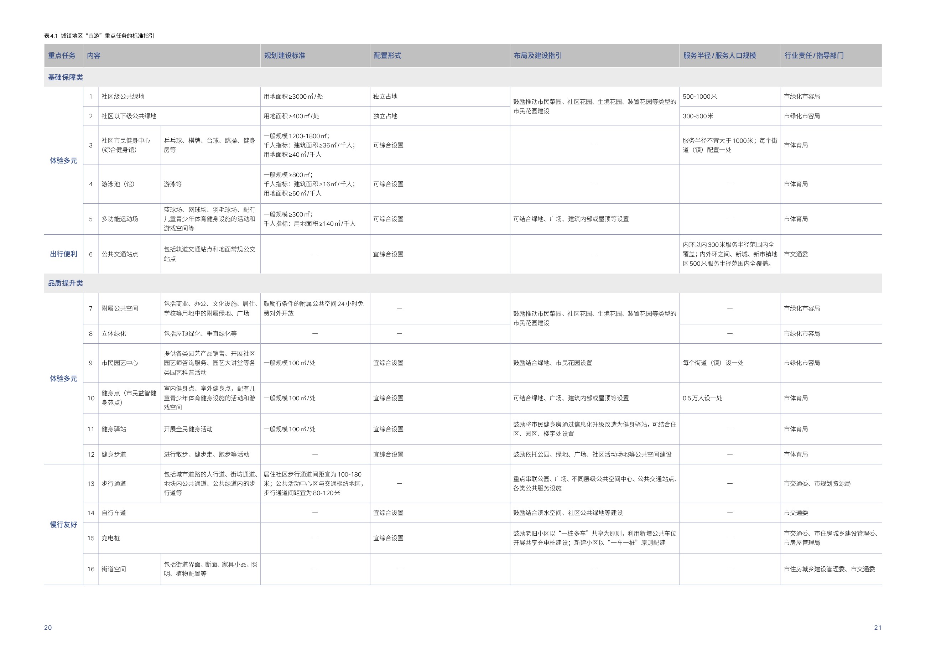Click the table title 表4.1 城镇地区"宜游"重点任务的标准指引
Screen dimensions: 926x655
[x=99, y=36]
